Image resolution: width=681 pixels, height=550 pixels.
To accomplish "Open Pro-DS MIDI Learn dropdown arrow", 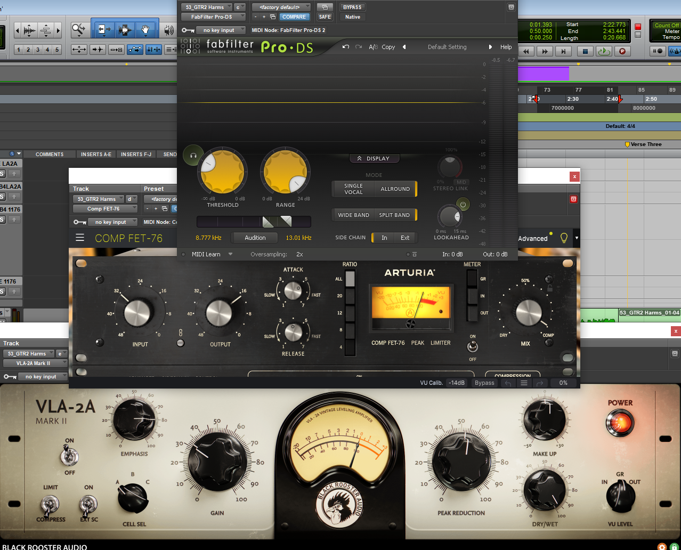I will coord(230,254).
